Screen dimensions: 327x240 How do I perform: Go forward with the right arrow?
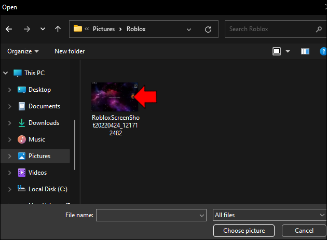[x=27, y=29]
